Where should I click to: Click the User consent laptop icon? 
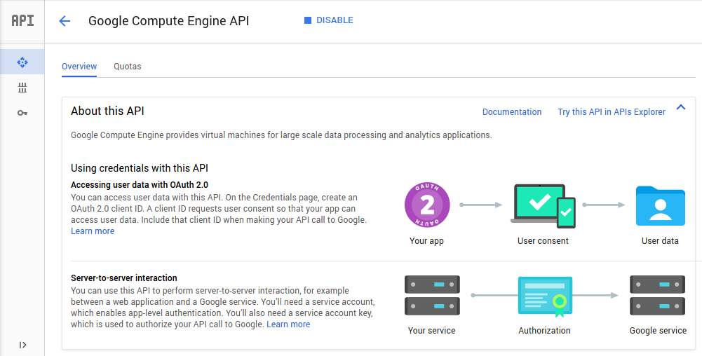(543, 206)
